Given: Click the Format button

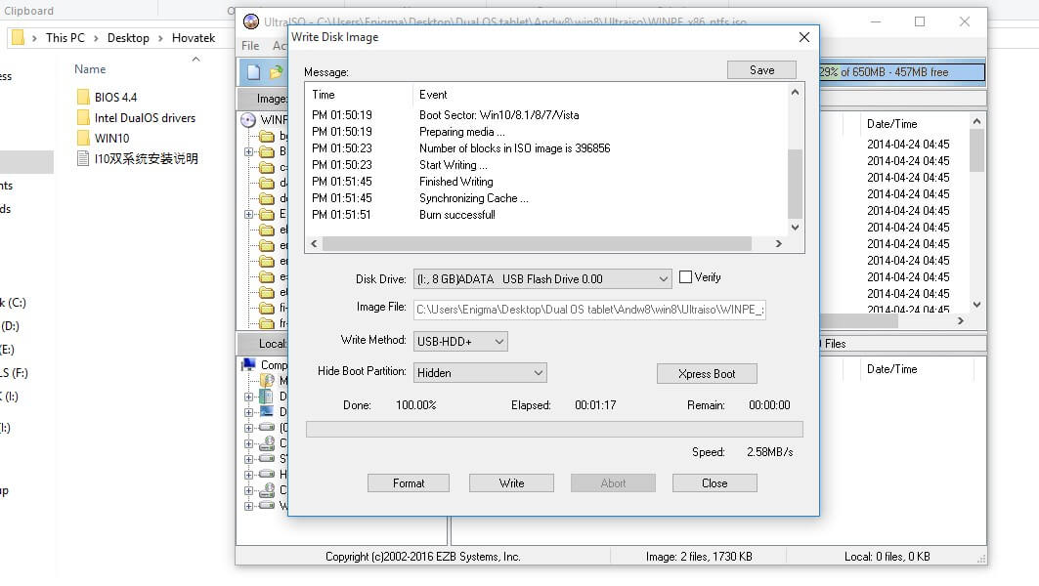Looking at the screenshot, I should click(x=408, y=482).
